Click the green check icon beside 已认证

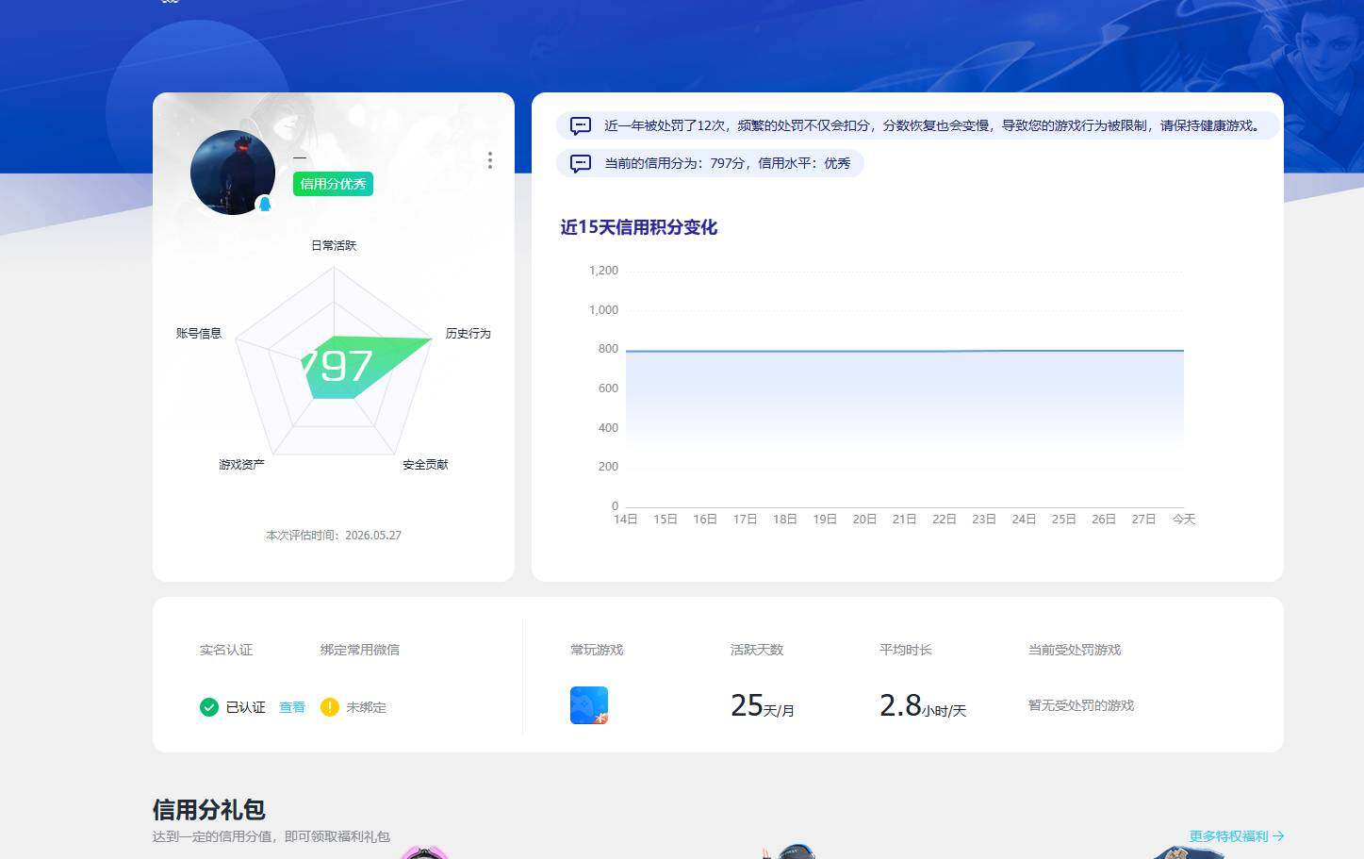pos(209,707)
